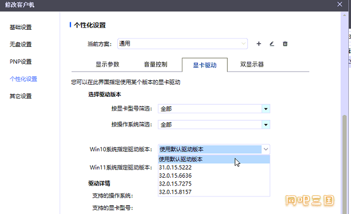Delete current scheme with trash icon
Image resolution: width=351 pixels, height=214 pixels.
285,44
